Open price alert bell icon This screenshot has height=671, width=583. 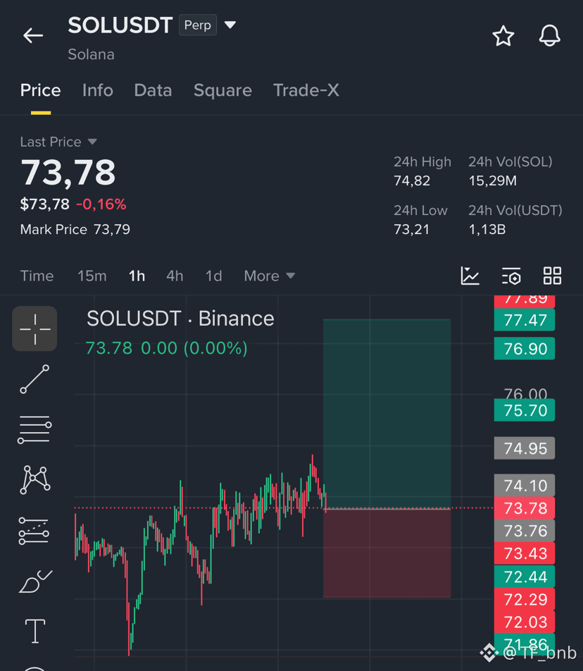(x=549, y=35)
